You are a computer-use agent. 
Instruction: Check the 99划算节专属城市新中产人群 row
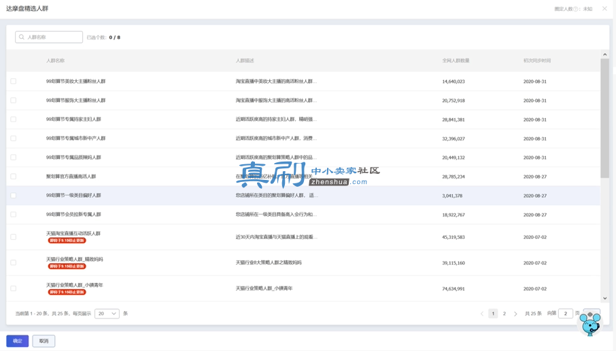point(14,138)
